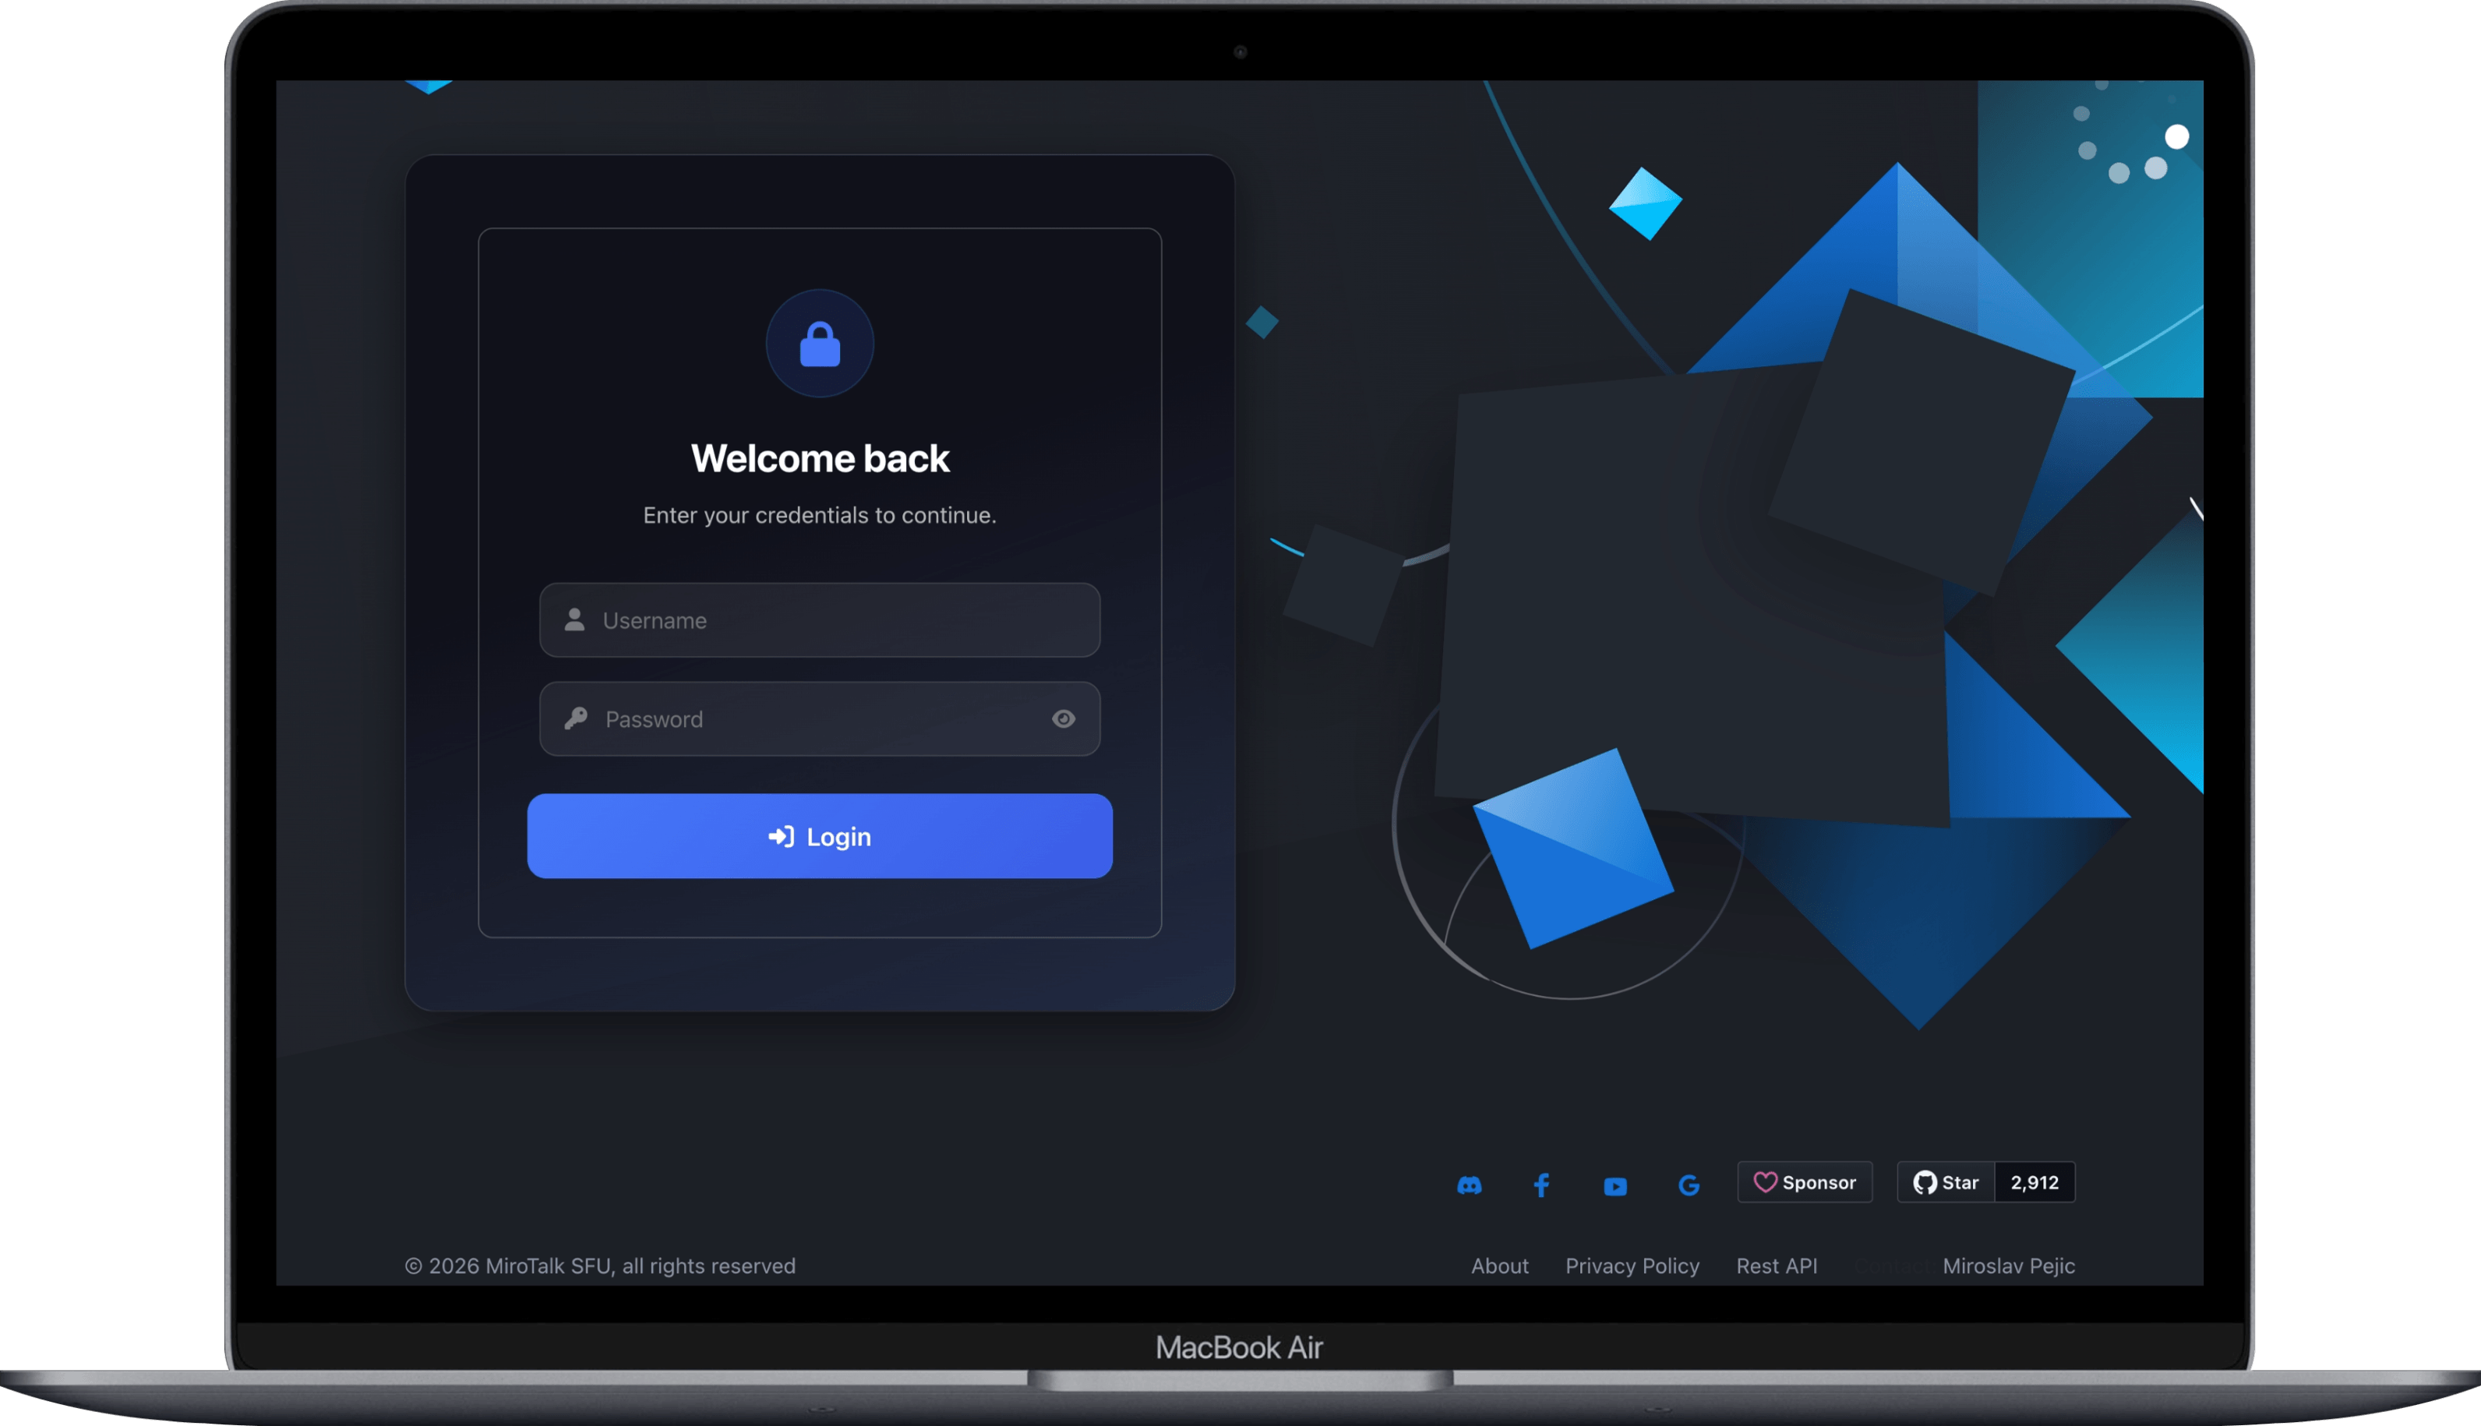
Task: Click the blue padlock icon above Welcome back
Action: click(820, 344)
